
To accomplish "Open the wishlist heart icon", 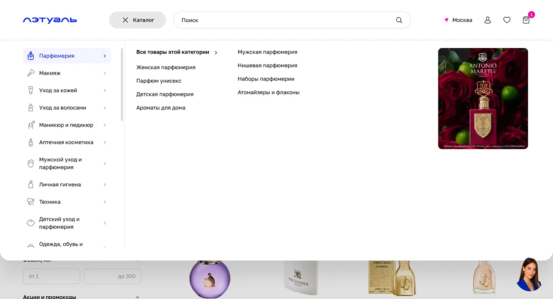I will click(507, 20).
